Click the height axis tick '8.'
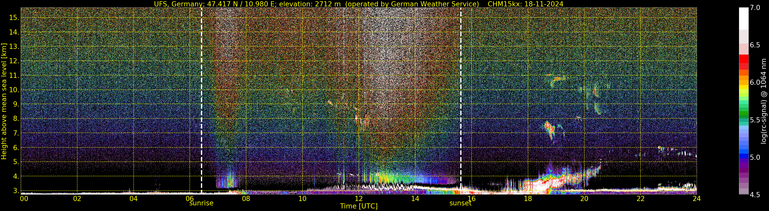Screen dimensions: 769x211 pyautogui.click(x=16, y=119)
